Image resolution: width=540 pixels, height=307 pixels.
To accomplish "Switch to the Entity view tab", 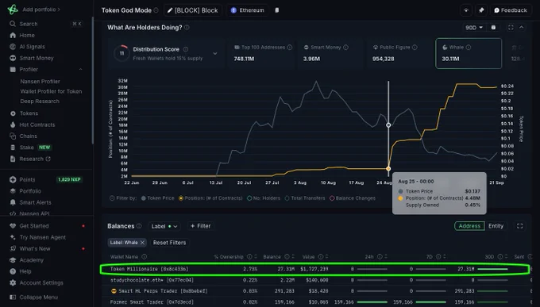I will pos(496,226).
